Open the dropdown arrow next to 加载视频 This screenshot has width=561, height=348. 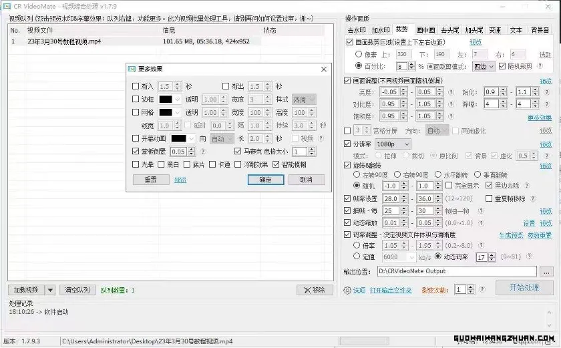(x=51, y=290)
